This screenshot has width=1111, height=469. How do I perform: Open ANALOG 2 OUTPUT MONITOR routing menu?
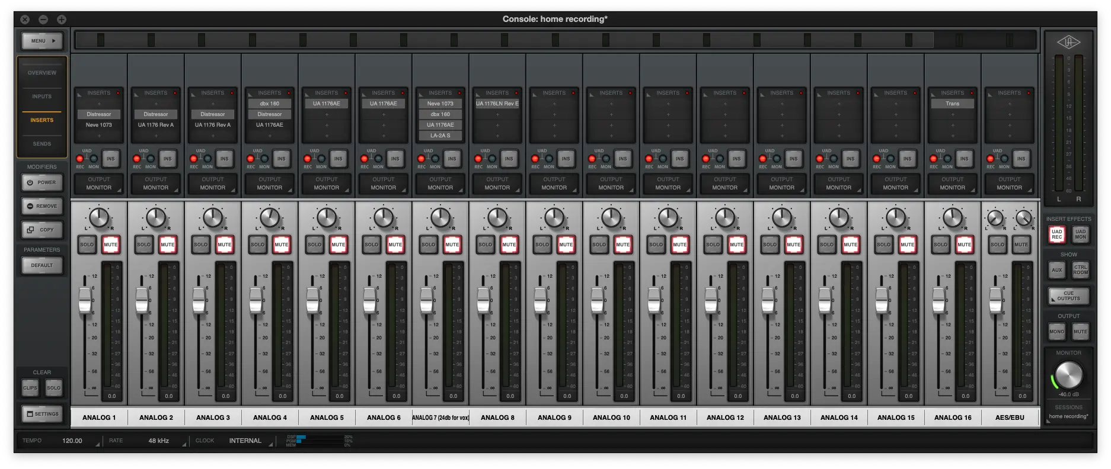click(156, 184)
